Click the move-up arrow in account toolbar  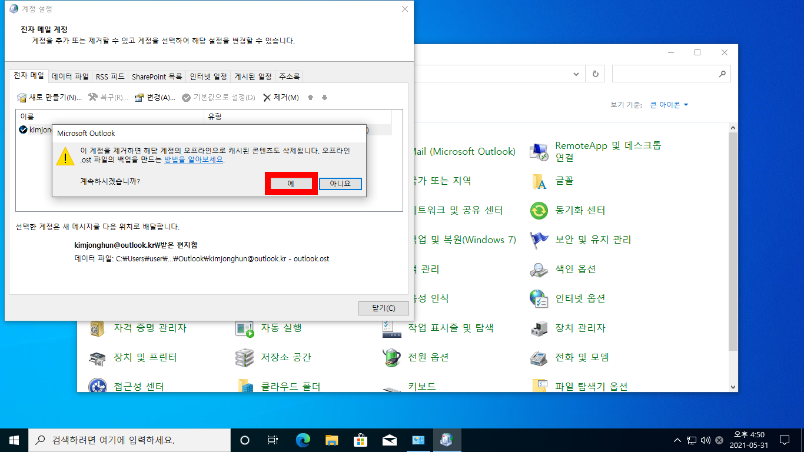click(x=311, y=98)
